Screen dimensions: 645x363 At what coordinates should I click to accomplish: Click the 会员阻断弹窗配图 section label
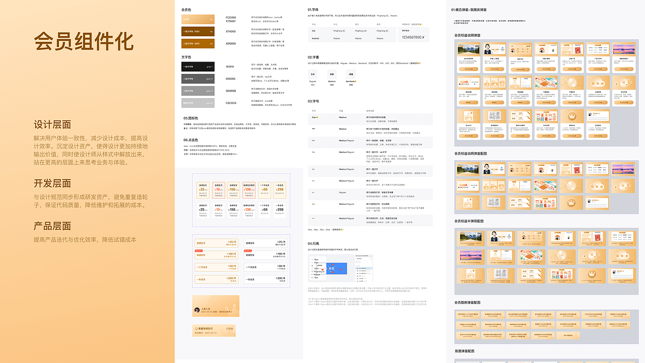point(467,302)
